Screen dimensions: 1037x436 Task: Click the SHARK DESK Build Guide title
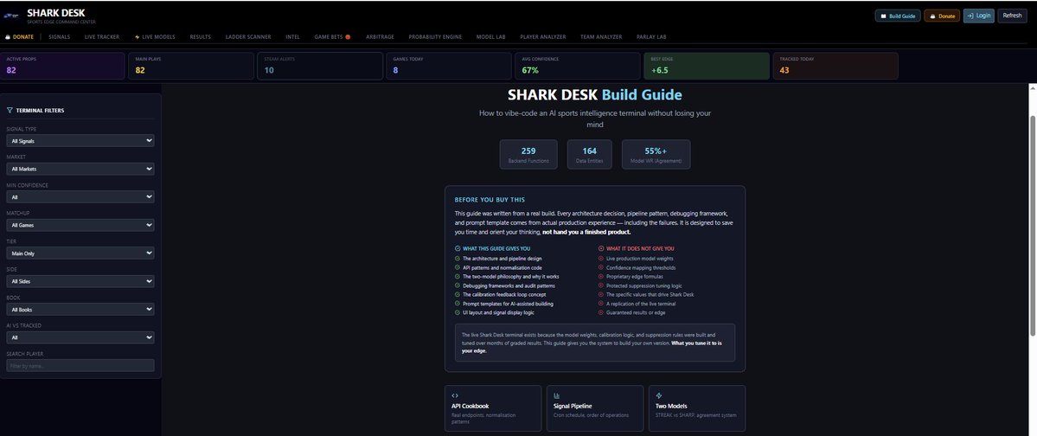(594, 95)
